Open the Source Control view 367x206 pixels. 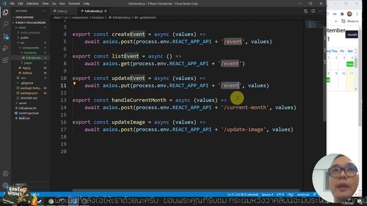pos(5,36)
